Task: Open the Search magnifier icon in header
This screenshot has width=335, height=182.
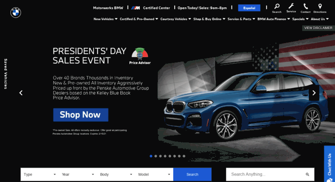Action: pyautogui.click(x=277, y=6)
